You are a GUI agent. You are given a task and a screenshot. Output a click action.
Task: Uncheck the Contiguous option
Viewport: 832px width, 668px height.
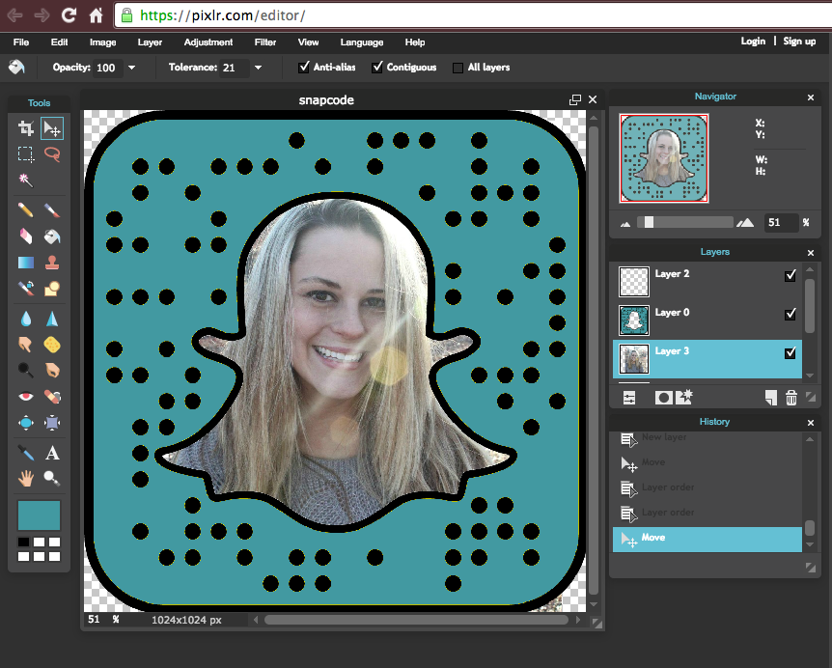tap(376, 68)
